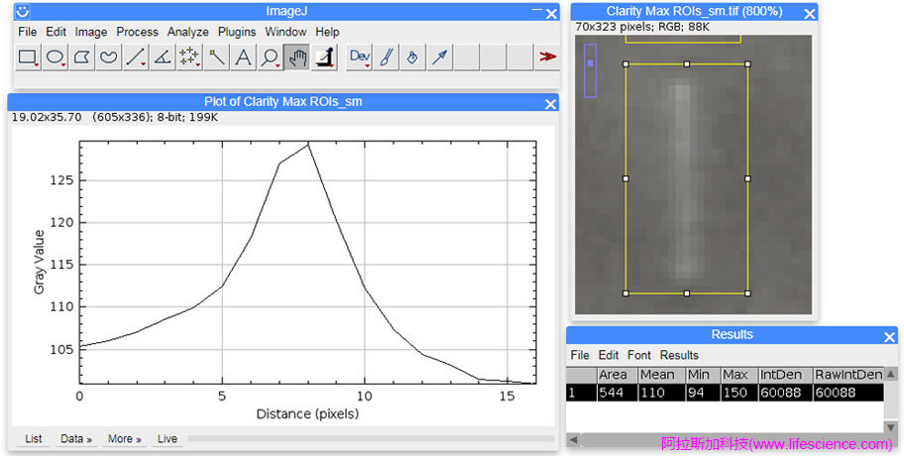Screen dimensions: 904x456
Task: Select the Straight Line tool
Action: point(137,57)
